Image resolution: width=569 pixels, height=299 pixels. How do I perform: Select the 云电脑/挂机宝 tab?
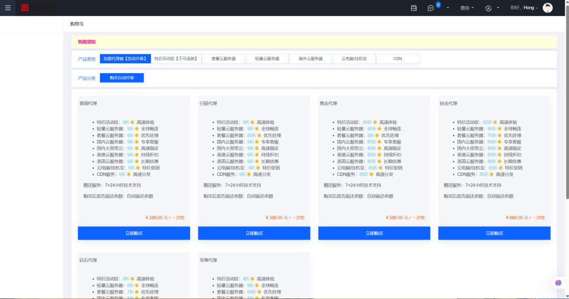tap(354, 59)
